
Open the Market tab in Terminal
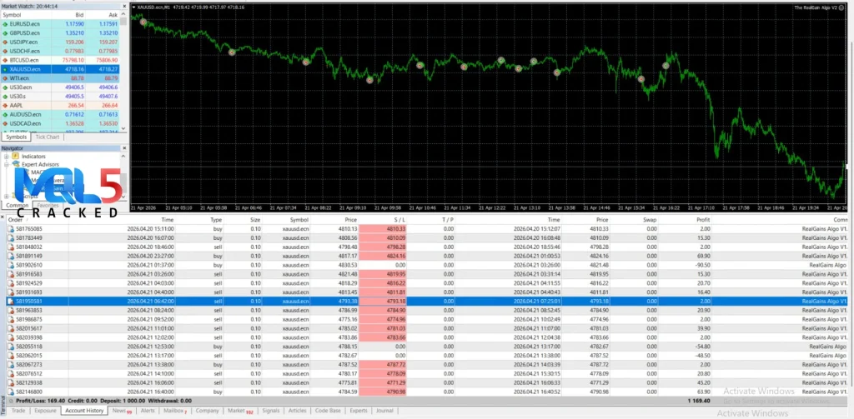(x=239, y=411)
